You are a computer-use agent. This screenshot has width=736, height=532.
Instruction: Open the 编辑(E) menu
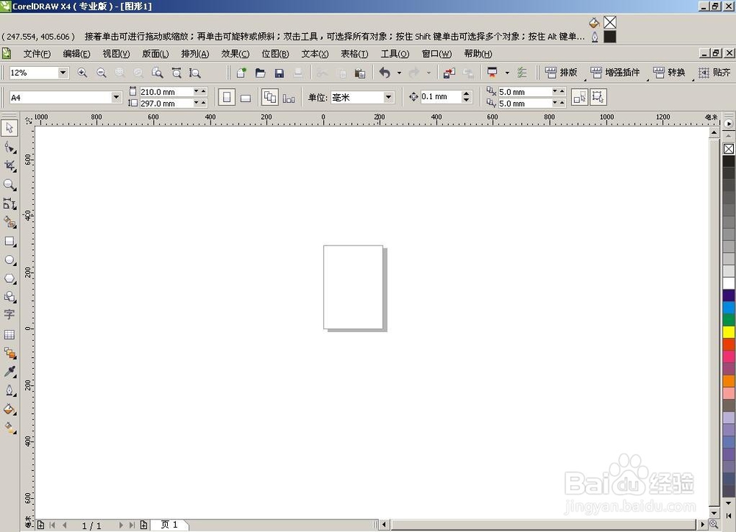pos(77,54)
